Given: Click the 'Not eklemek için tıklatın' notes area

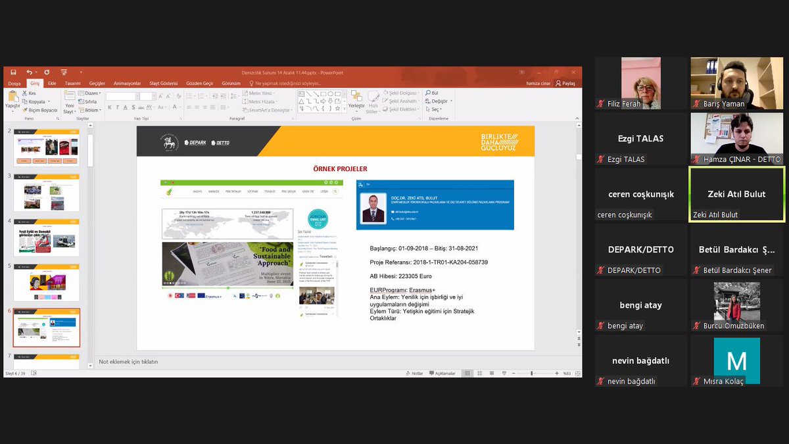Looking at the screenshot, I should (128, 361).
